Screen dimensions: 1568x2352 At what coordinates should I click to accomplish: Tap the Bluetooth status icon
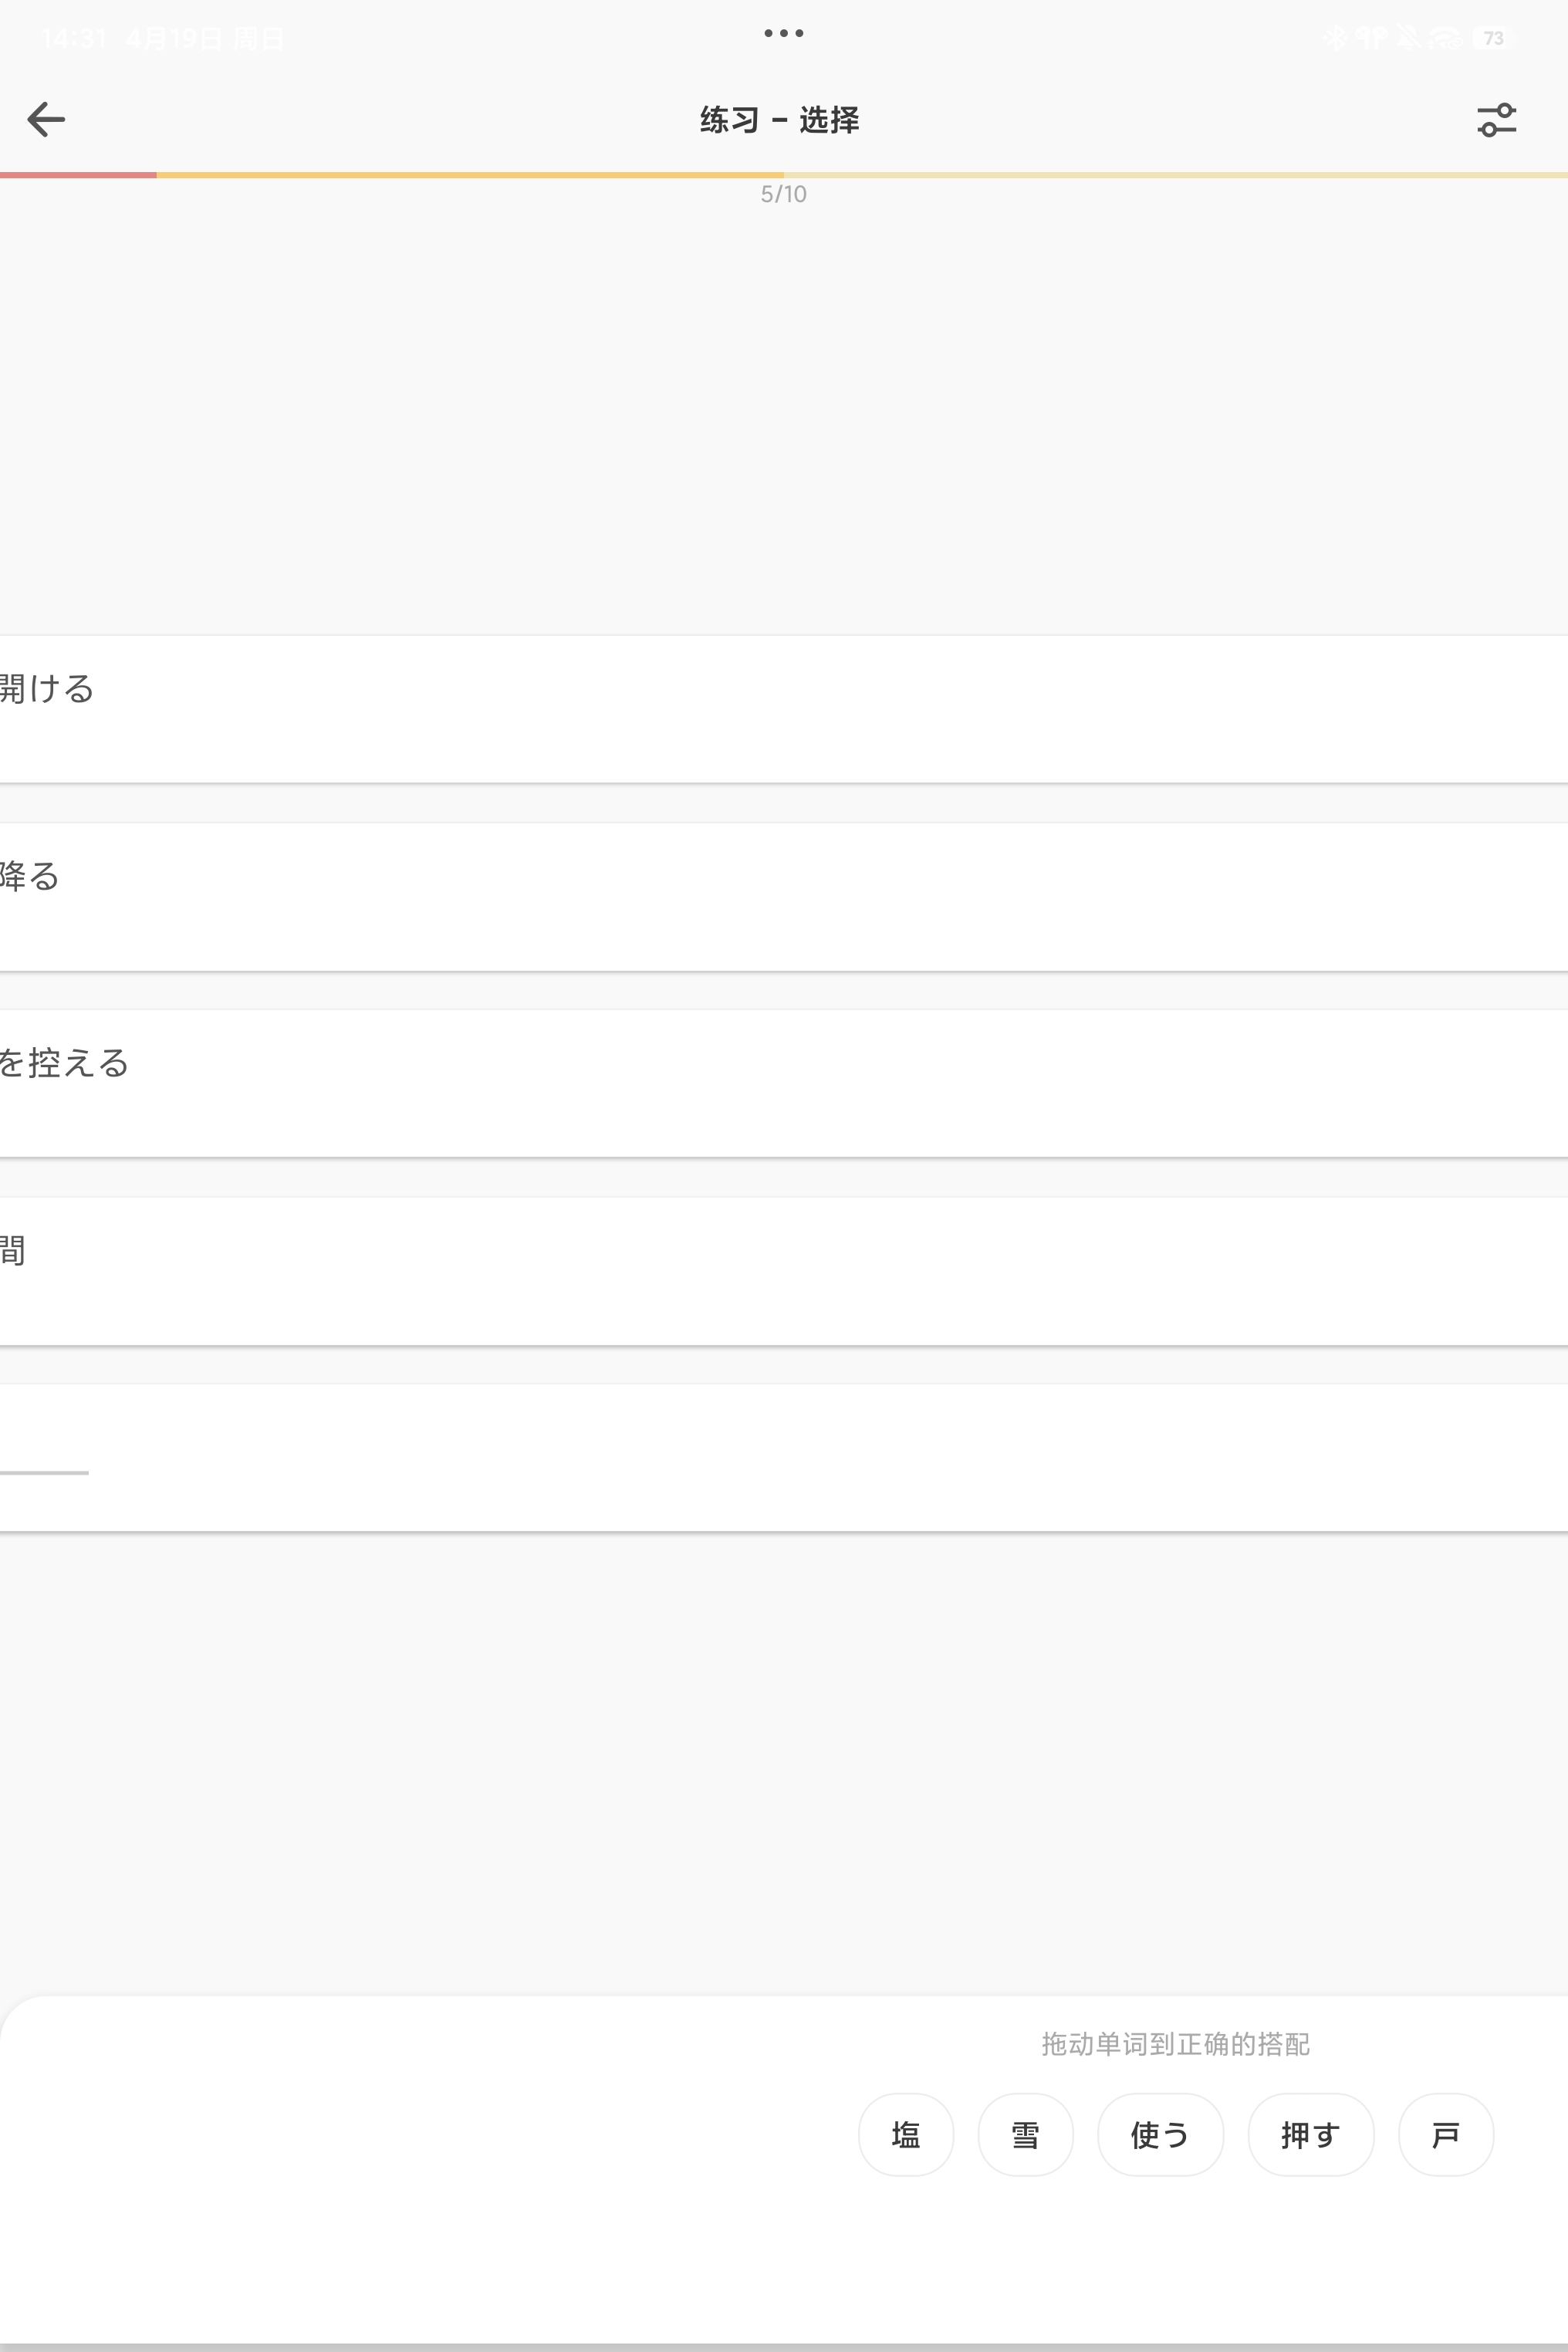[x=1335, y=39]
